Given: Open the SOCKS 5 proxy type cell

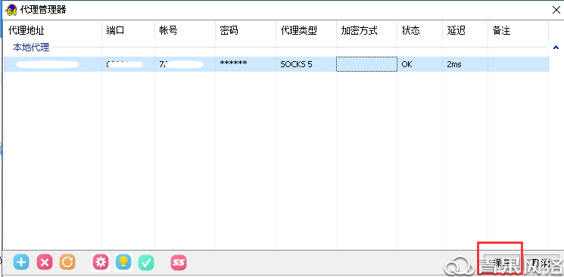Looking at the screenshot, I should 306,64.
